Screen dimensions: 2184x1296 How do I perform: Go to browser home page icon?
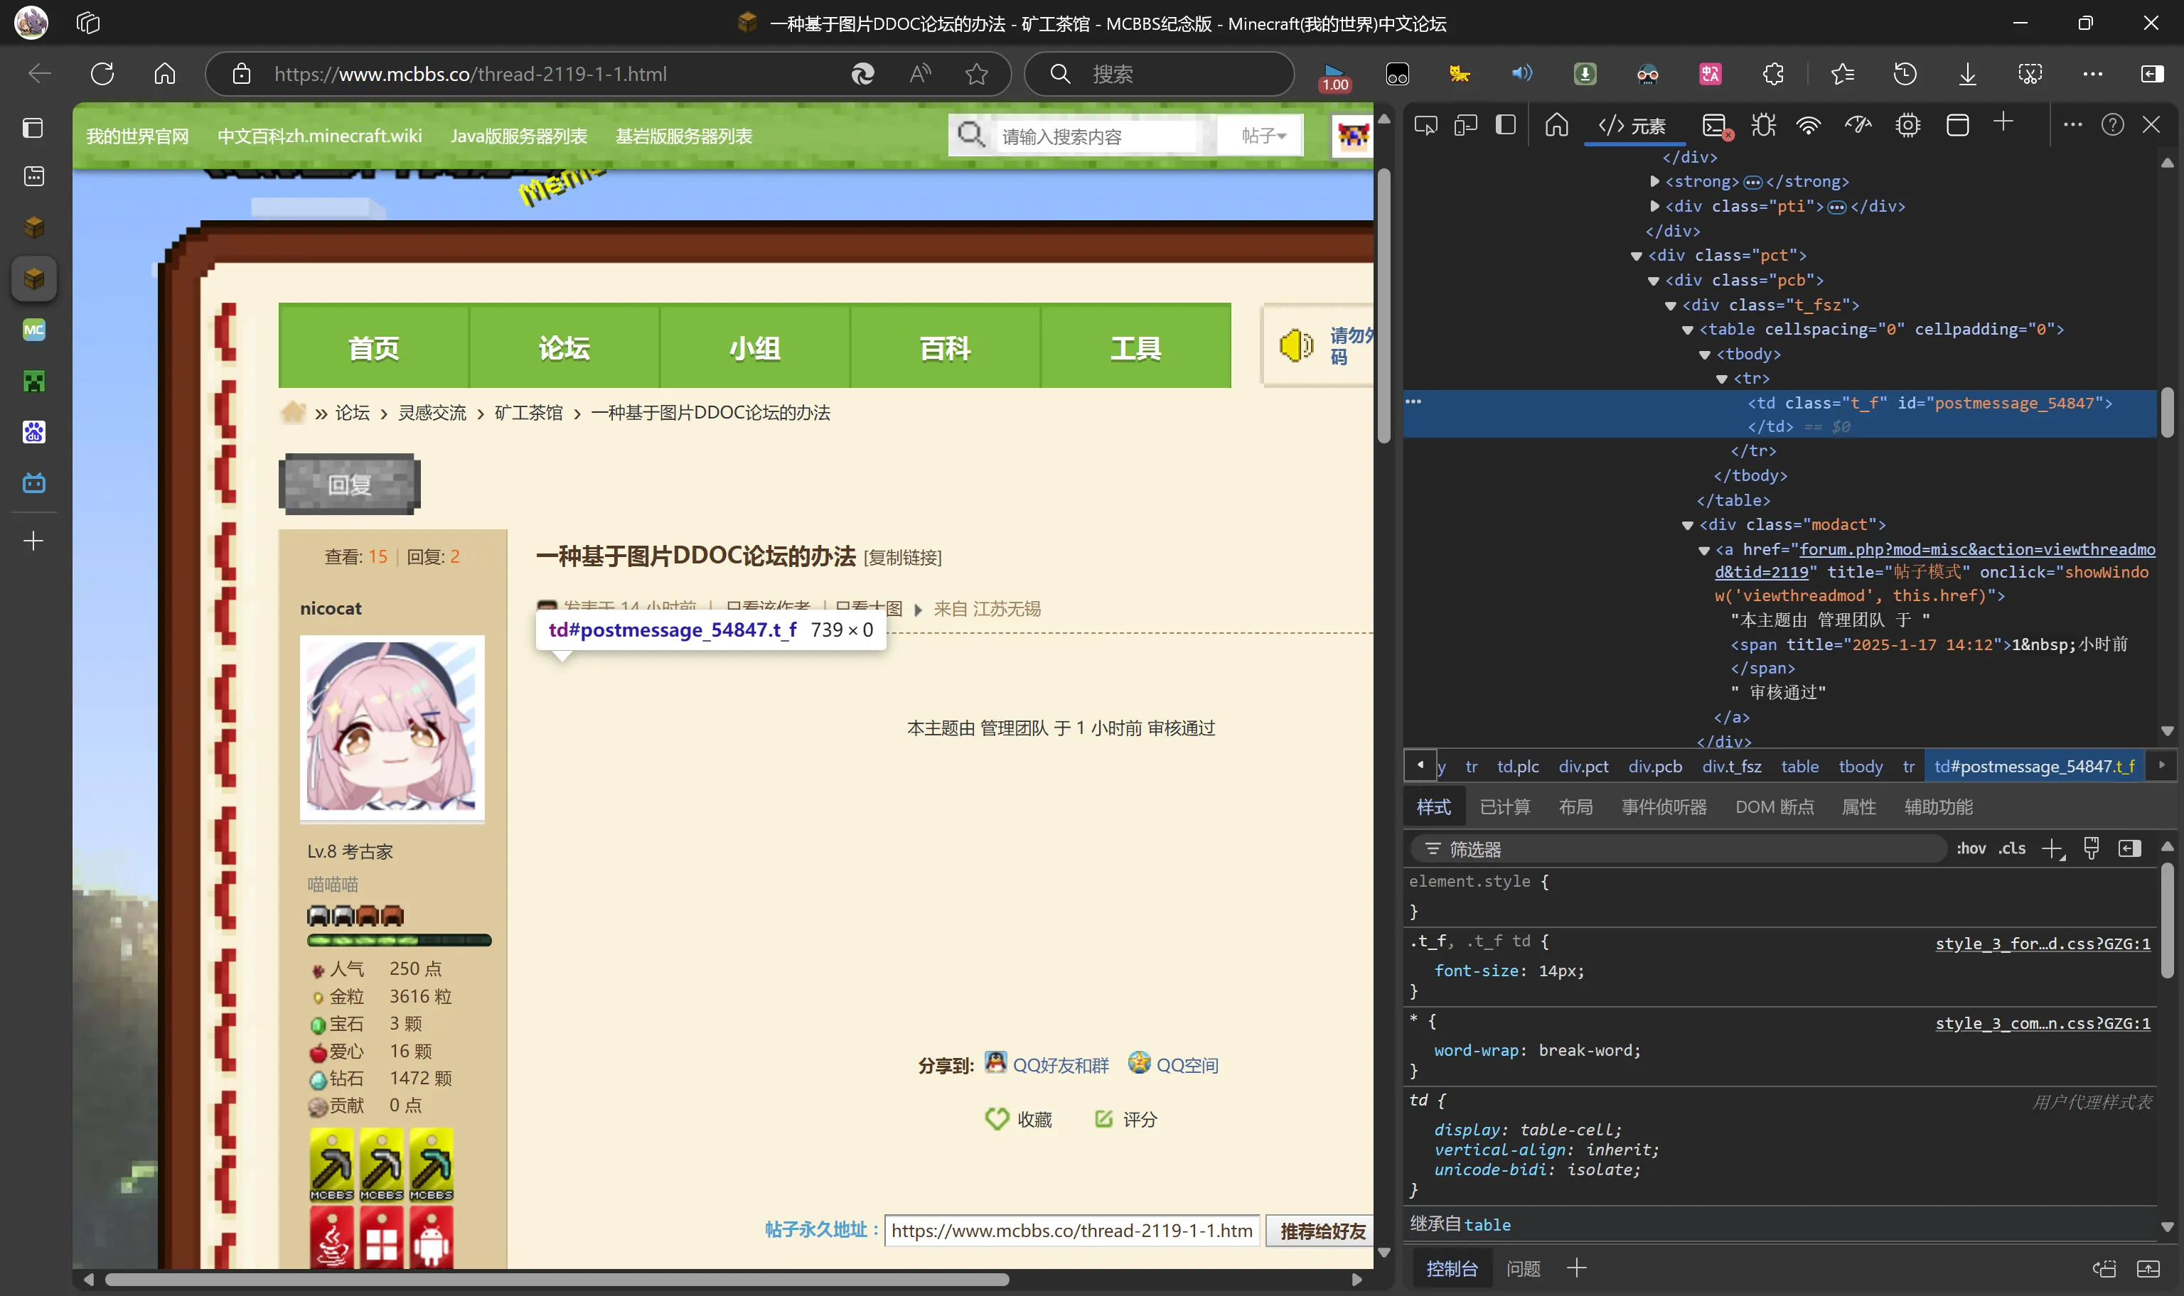(164, 74)
